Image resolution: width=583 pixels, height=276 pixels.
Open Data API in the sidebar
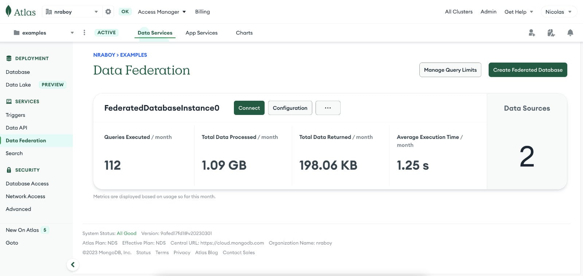(16, 128)
